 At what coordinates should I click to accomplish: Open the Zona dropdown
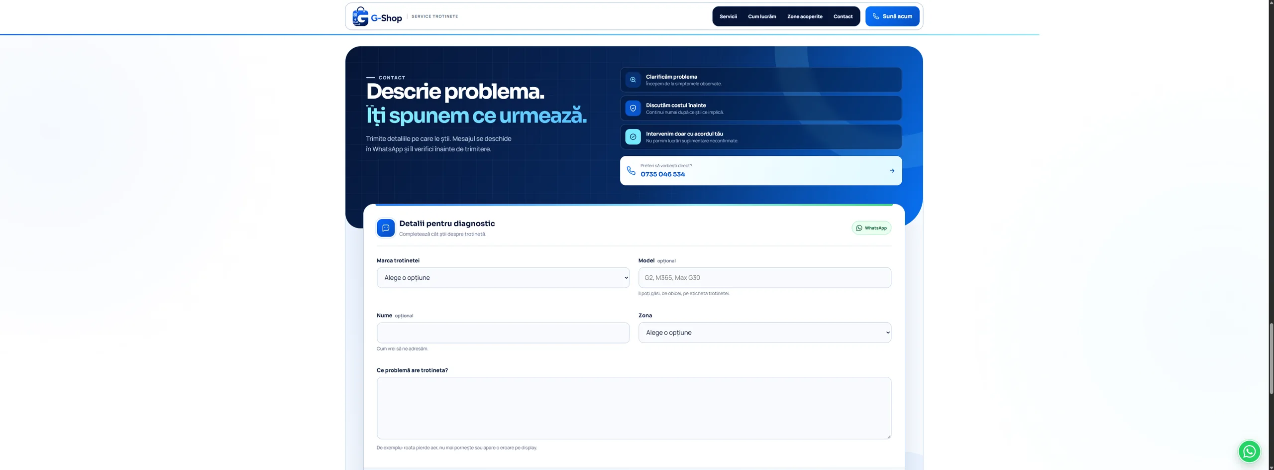tap(764, 333)
